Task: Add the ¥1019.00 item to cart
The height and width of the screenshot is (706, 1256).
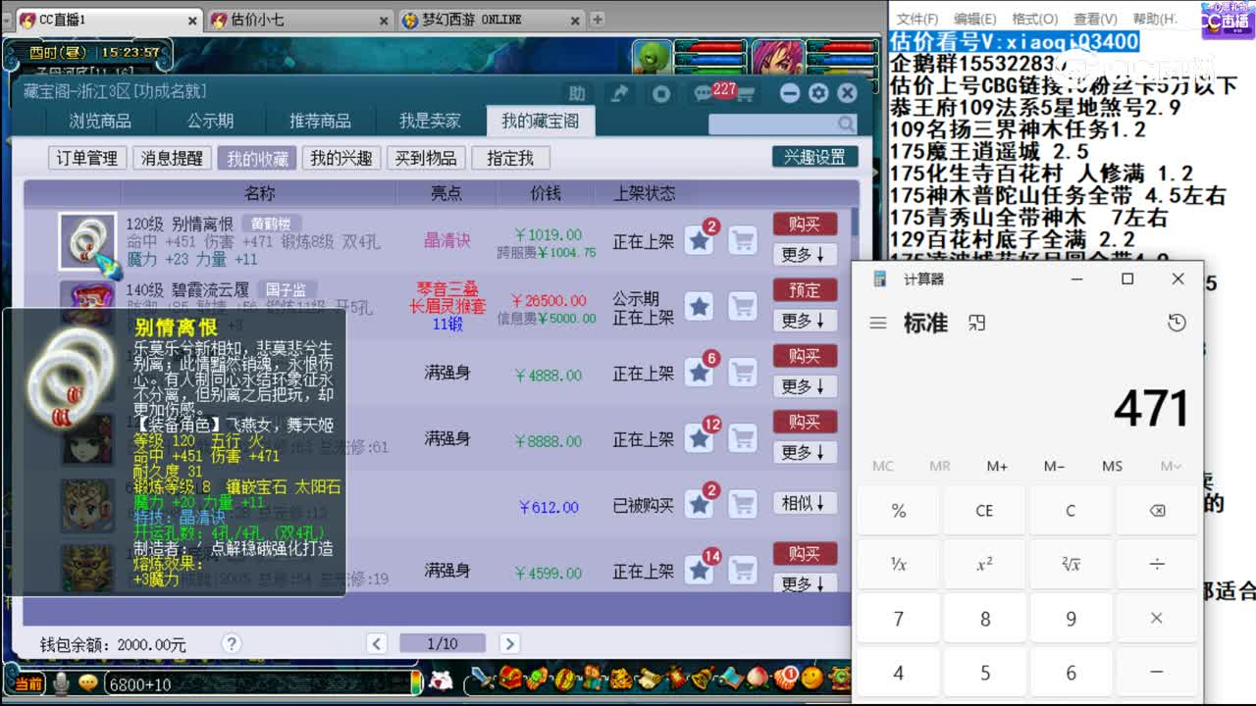Action: [x=743, y=240]
